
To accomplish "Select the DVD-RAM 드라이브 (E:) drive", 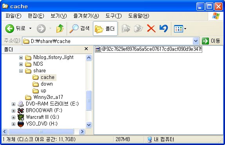I will point(52,104).
